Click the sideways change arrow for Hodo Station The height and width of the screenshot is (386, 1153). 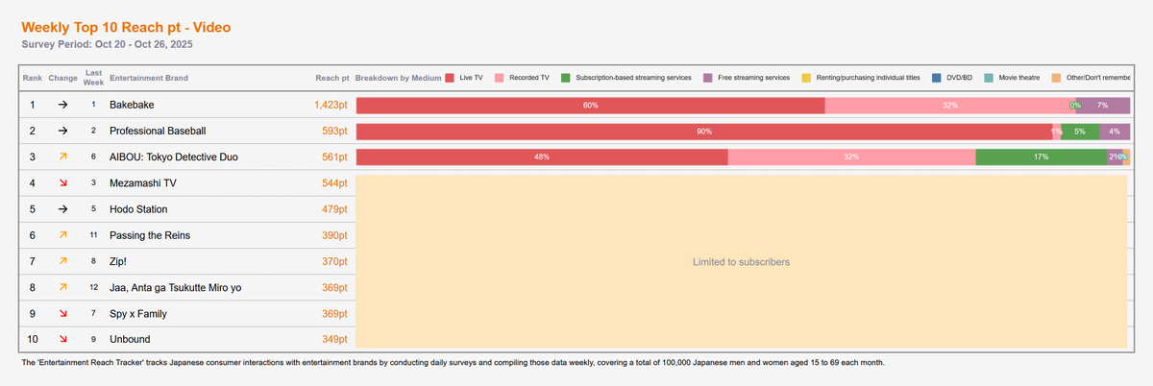pos(62,209)
